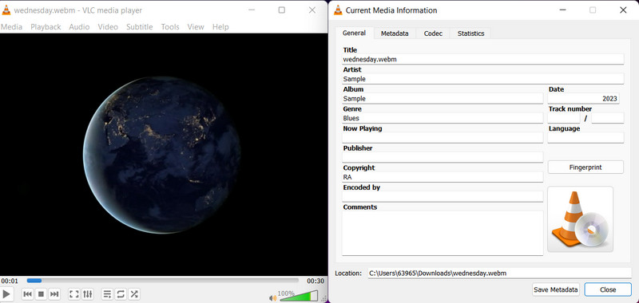639x303 pixels.
Task: Skip to next media in VLC
Action: 54,293
